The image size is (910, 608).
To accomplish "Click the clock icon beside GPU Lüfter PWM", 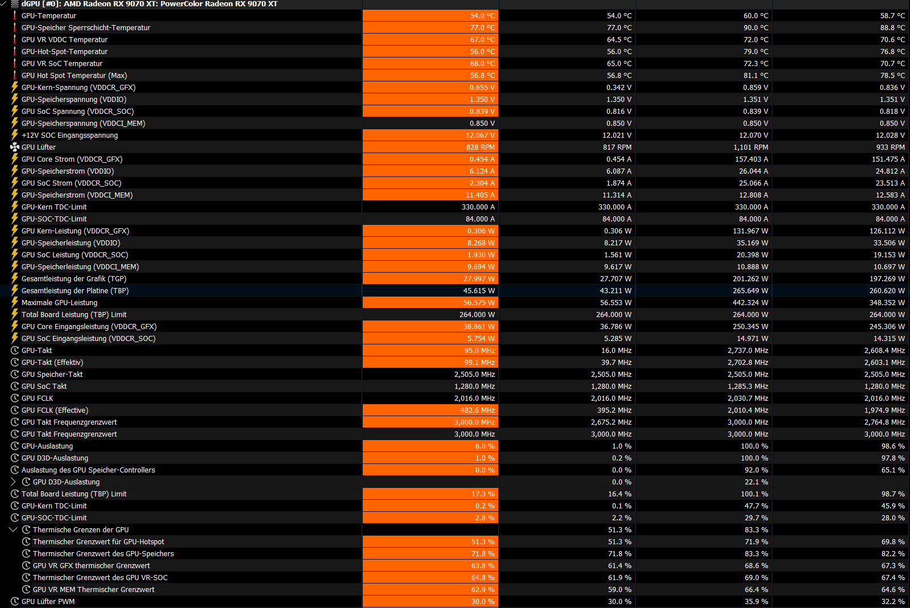I will 15,601.
